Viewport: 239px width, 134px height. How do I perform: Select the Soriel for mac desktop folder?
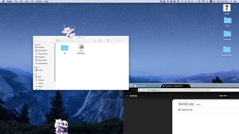tap(227, 50)
